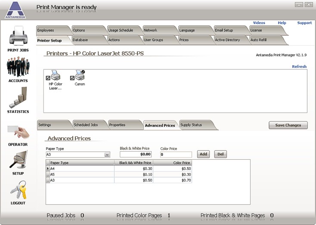Image resolution: width=316 pixels, height=225 pixels.
Task: Switch to printer Settings sub-tab
Action: [x=54, y=125]
